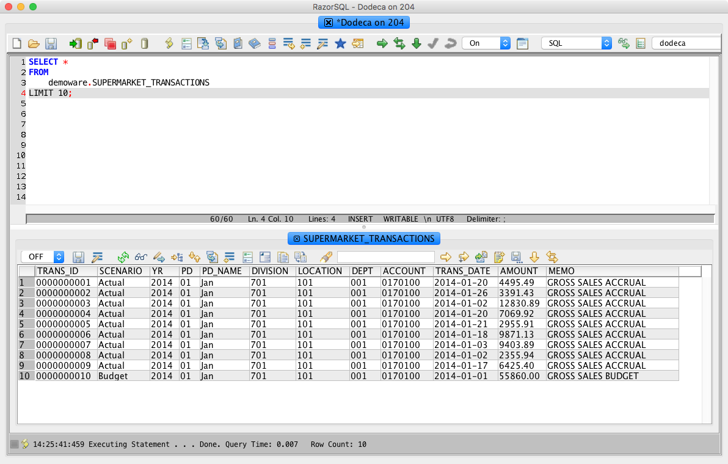Screen dimensions: 728x464
Task: Click the results toolbar search field
Action: (386, 257)
